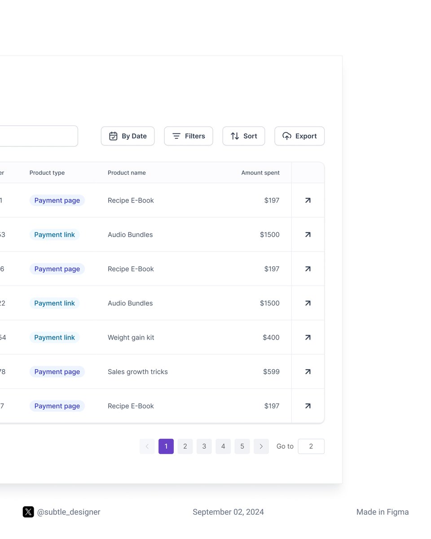Screen dimensions: 431x539
Task: Click the Weight gain kit product name
Action: click(x=131, y=337)
